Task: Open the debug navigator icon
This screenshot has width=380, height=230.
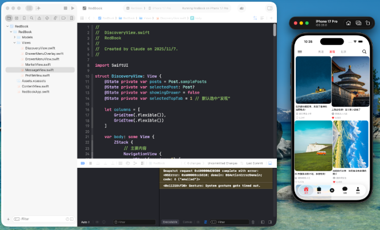Action: coord(55,18)
